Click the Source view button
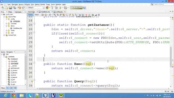Screen dimensions: 174x98 30,15
